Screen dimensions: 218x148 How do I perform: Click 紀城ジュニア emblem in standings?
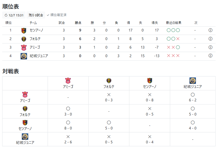pyautogui.click(x=24, y=56)
